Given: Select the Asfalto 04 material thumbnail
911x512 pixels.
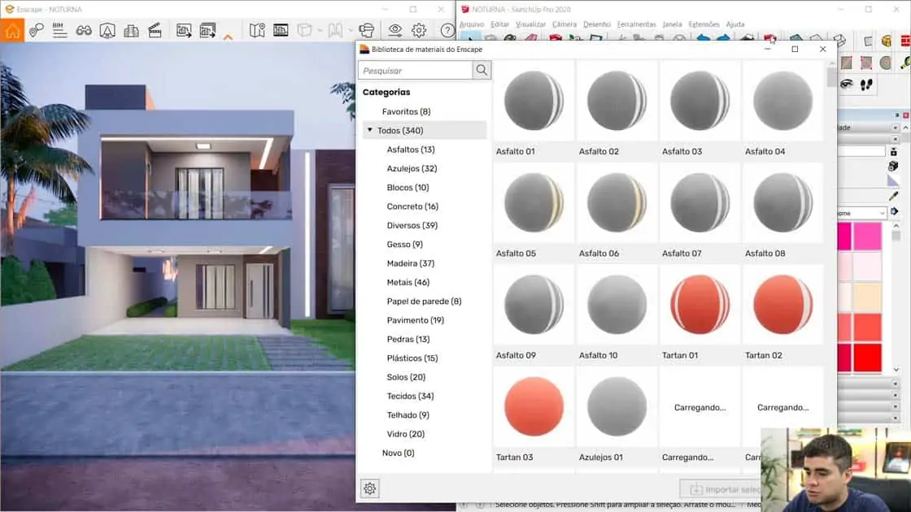Looking at the screenshot, I should click(x=782, y=101).
